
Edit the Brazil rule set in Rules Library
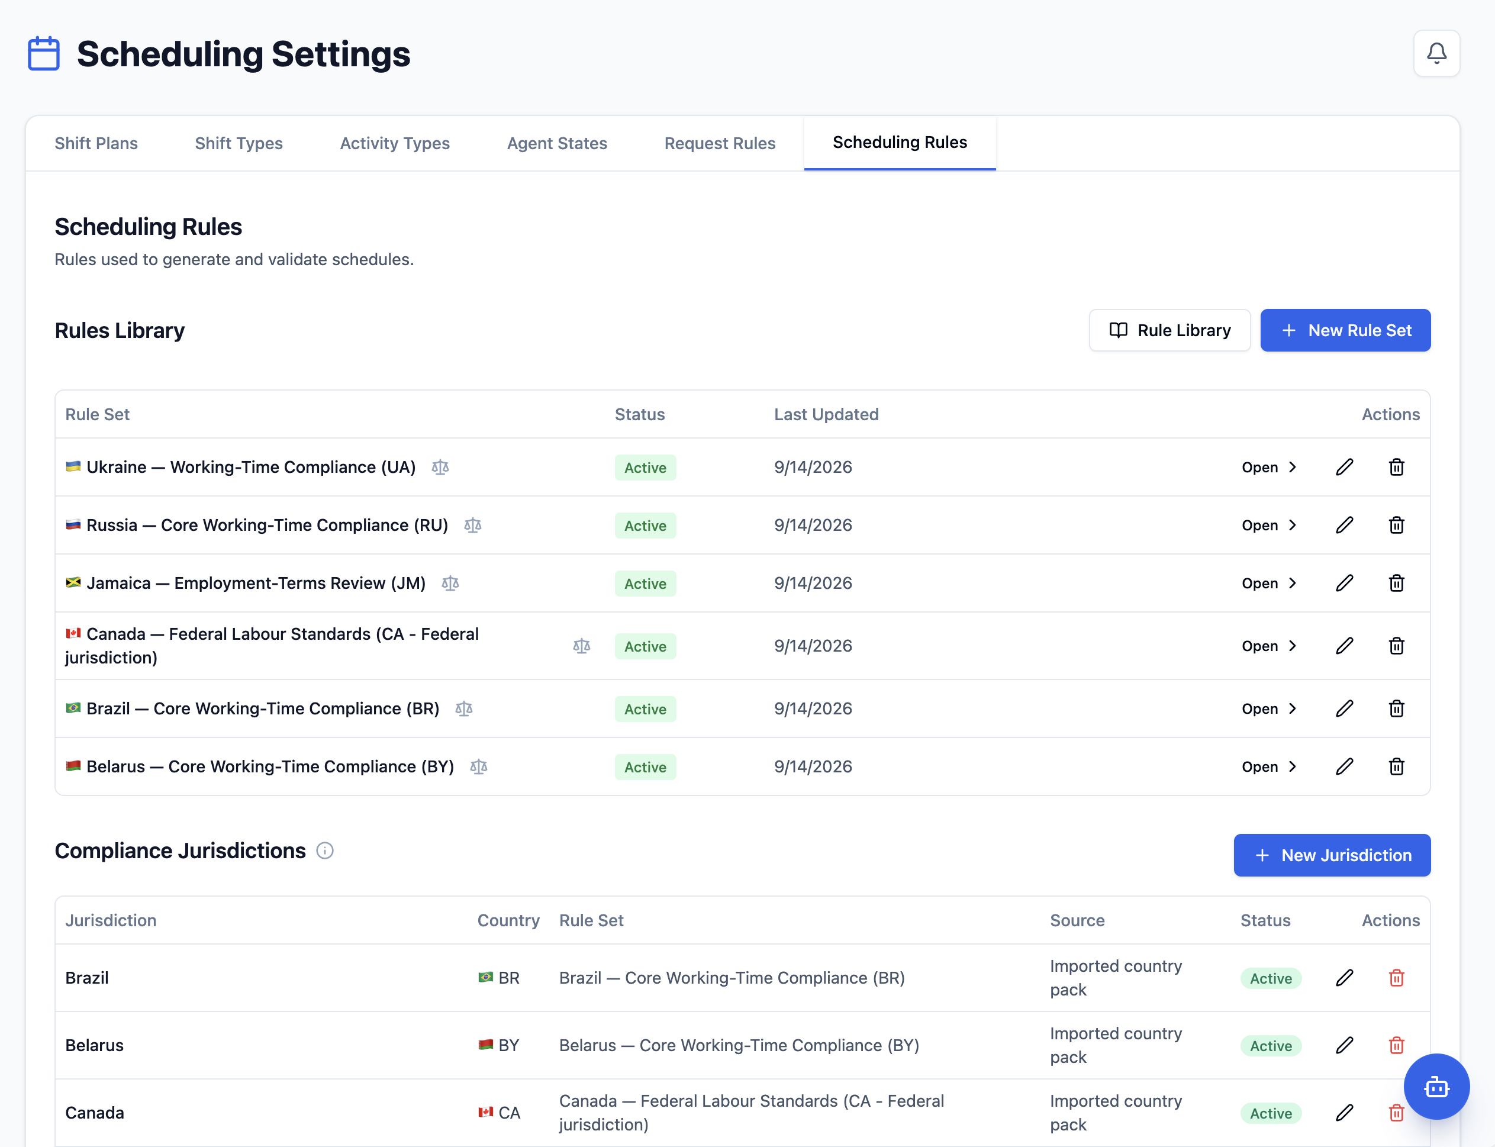pyautogui.click(x=1344, y=708)
